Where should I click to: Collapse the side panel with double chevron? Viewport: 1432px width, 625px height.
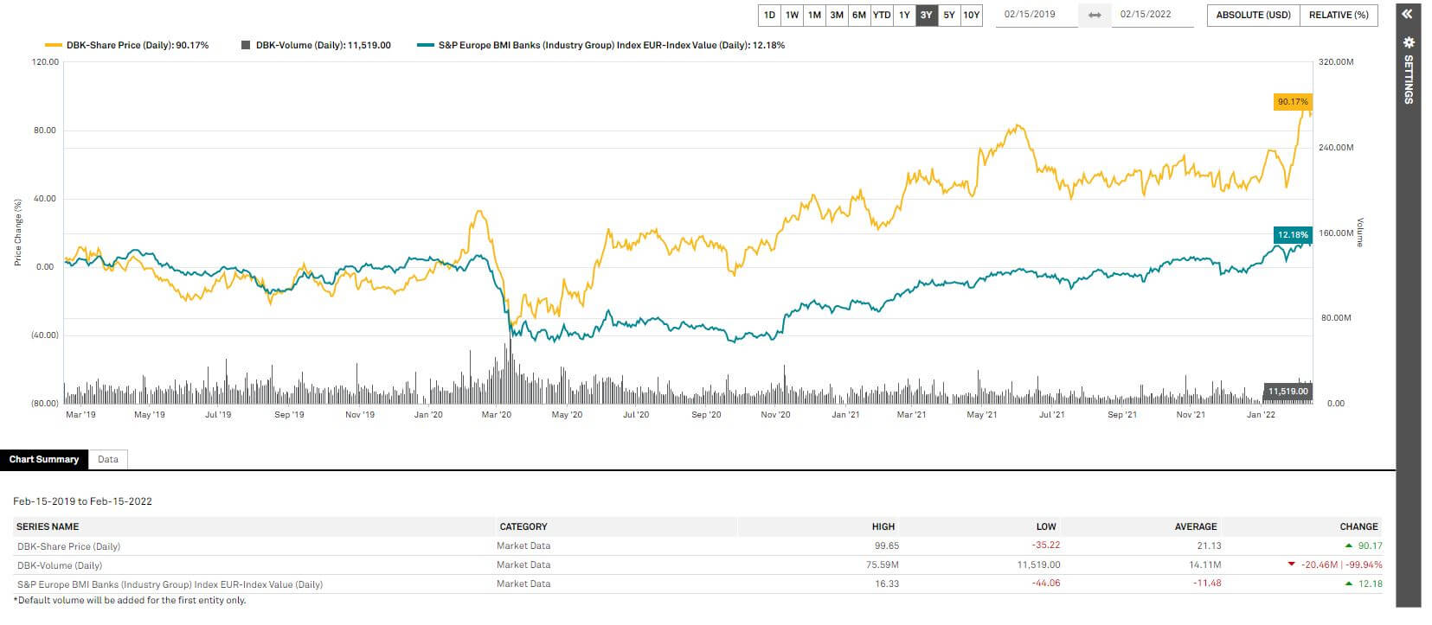tap(1407, 14)
